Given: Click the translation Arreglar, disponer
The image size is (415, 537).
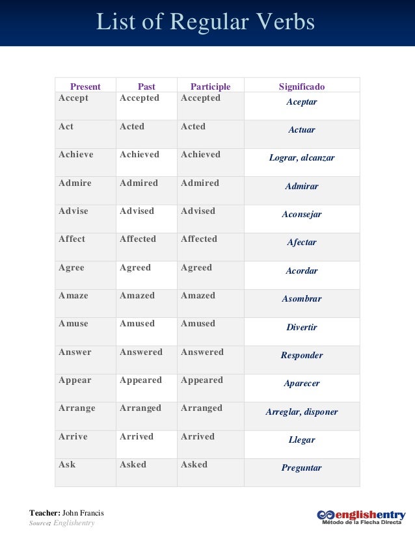Looking at the screenshot, I should tap(302, 412).
